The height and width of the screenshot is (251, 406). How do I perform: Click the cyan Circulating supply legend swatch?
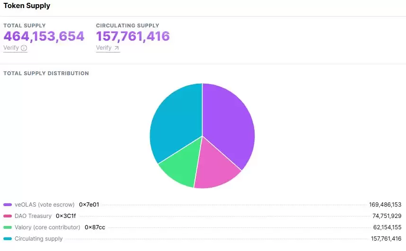8,239
